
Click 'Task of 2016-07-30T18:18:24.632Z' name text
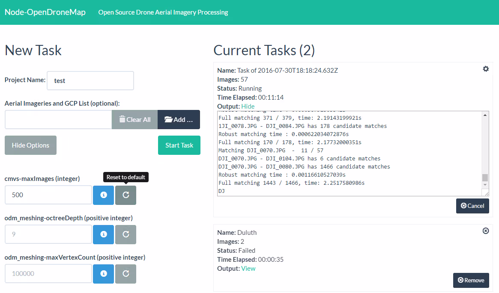pyautogui.click(x=287, y=71)
